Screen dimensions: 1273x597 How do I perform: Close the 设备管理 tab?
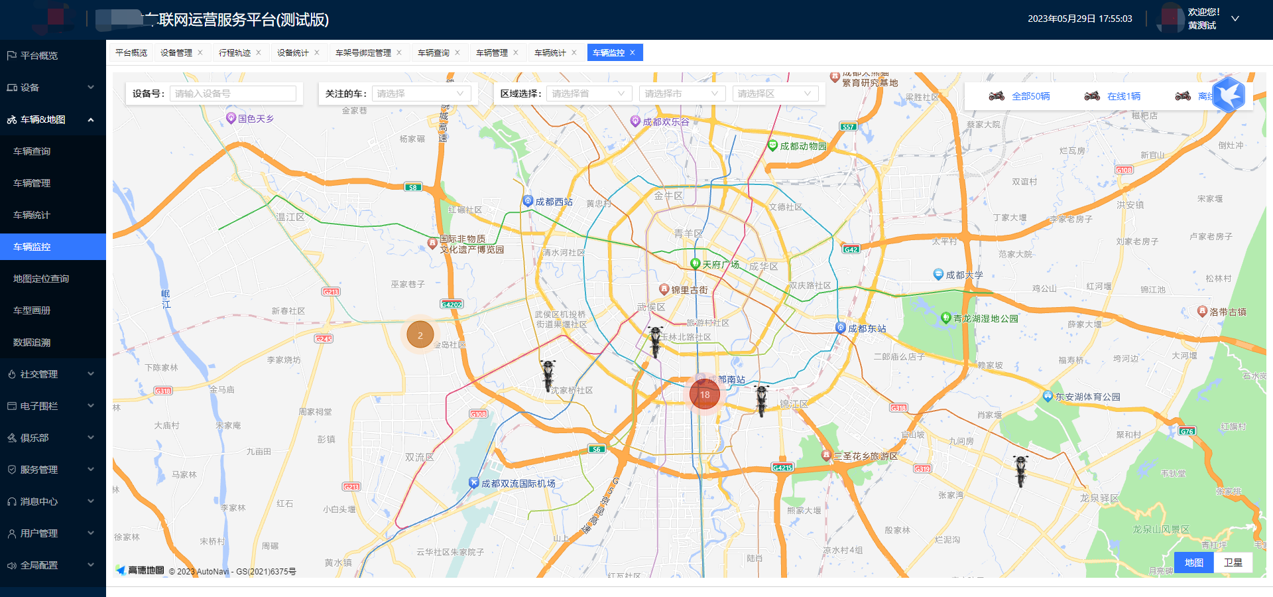[200, 52]
